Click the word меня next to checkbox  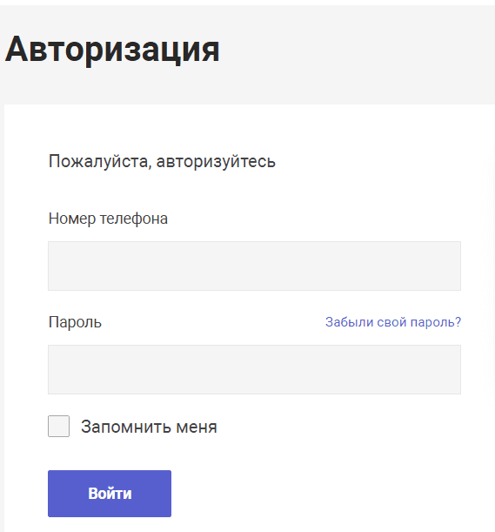pos(197,427)
